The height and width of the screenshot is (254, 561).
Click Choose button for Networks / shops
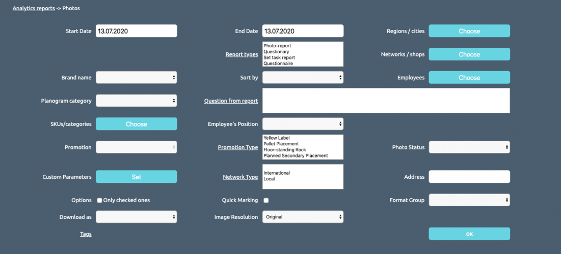(x=469, y=54)
